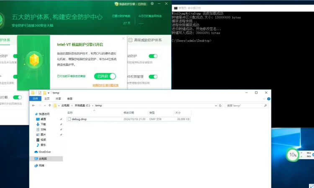Open the 核晶防护引擎问题反馈 link
Viewport: 314px width, 188px height.
[106, 85]
